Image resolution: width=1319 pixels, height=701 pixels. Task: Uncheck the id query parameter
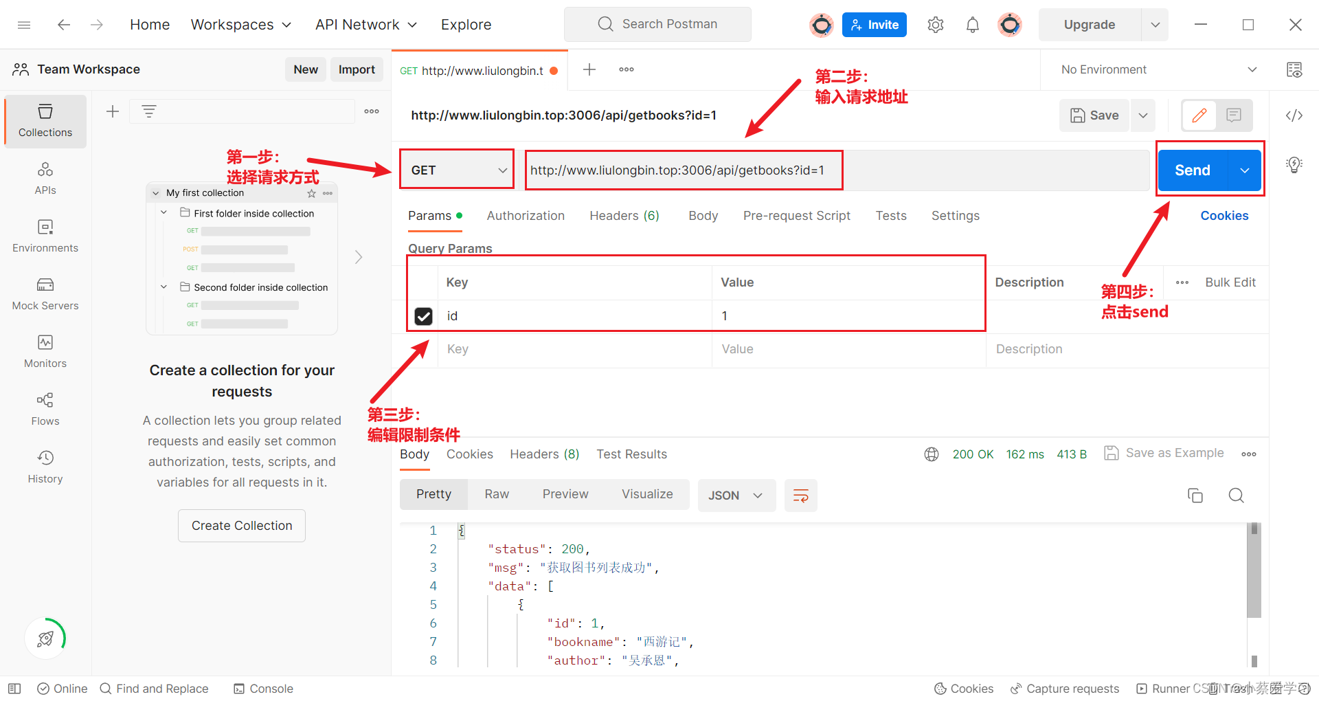point(424,316)
